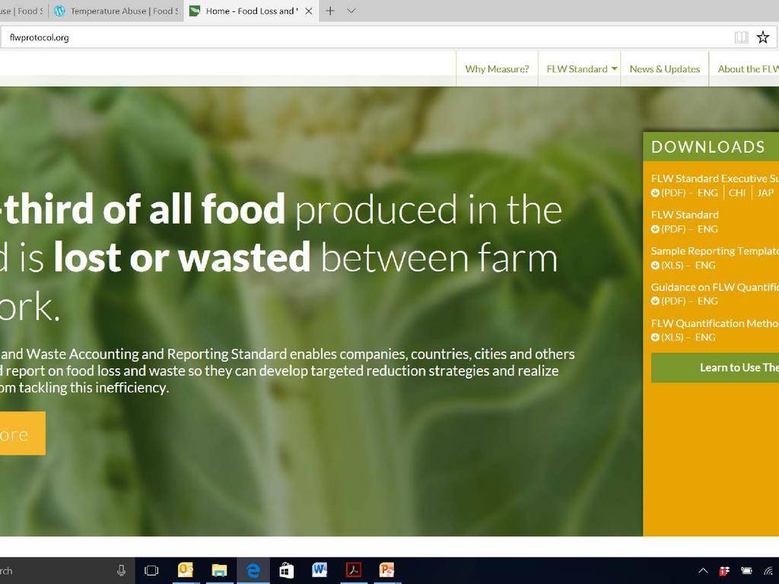The image size is (779, 584).
Task: Go to News & Updates page
Action: [x=664, y=69]
